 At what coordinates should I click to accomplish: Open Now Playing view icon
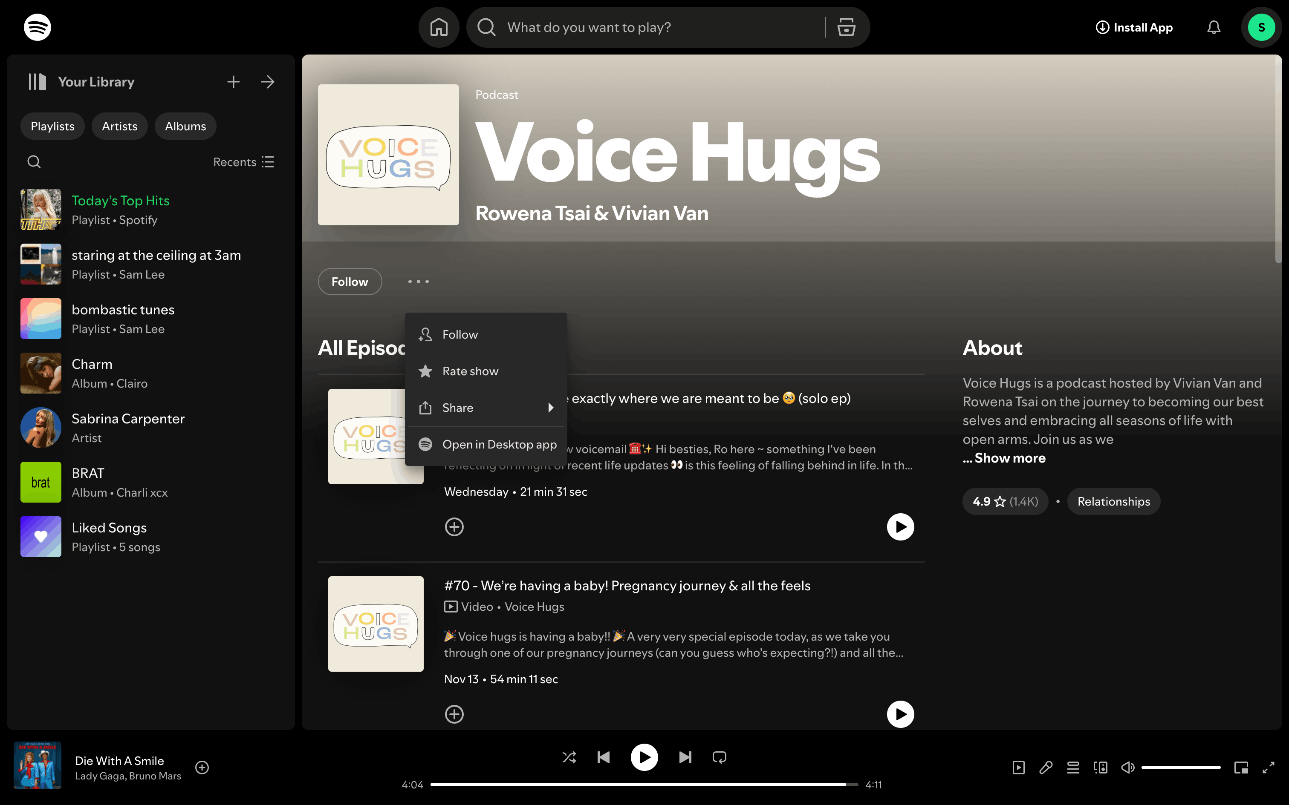click(x=1018, y=767)
